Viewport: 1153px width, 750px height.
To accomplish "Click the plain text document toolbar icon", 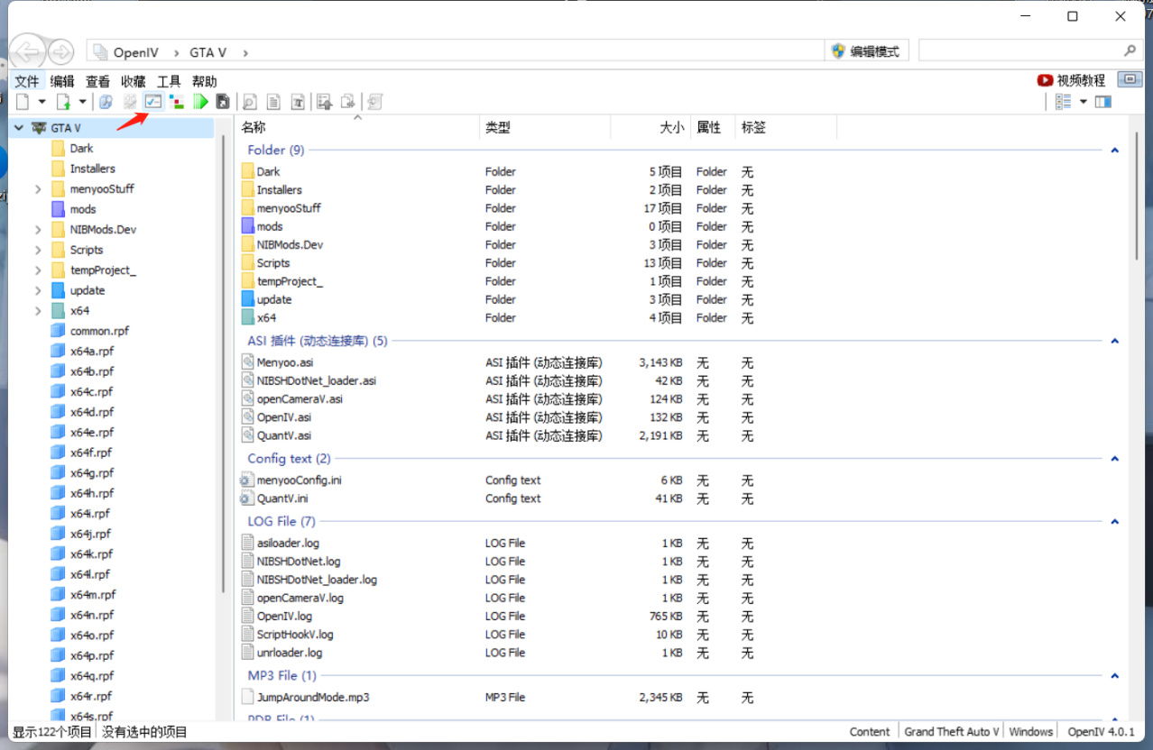I will pos(273,102).
